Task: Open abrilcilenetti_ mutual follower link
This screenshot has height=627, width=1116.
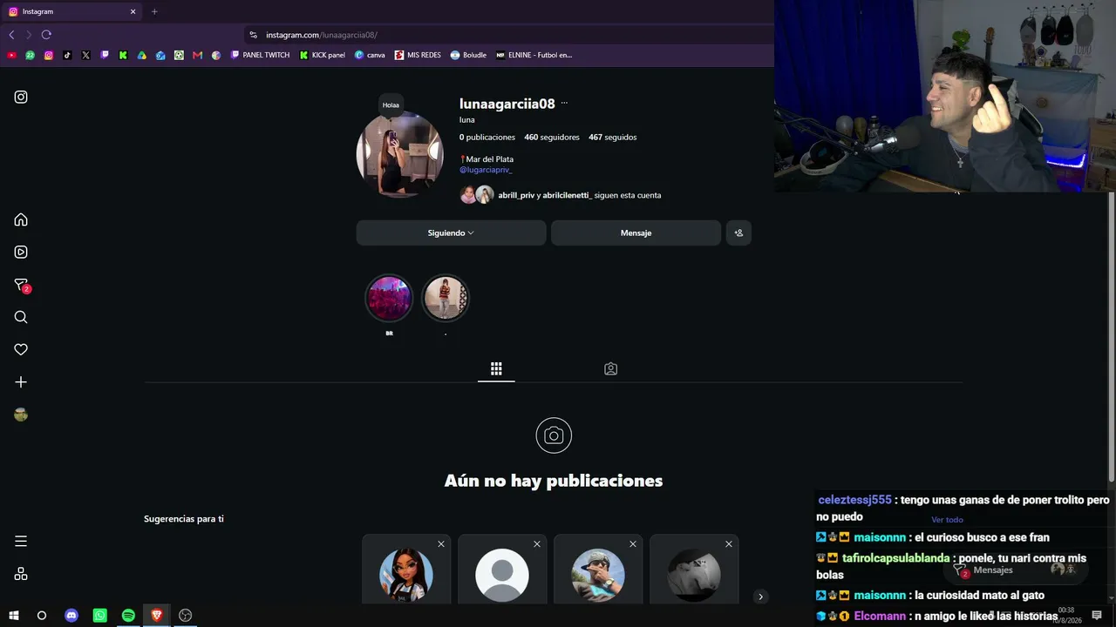Action: (x=567, y=195)
